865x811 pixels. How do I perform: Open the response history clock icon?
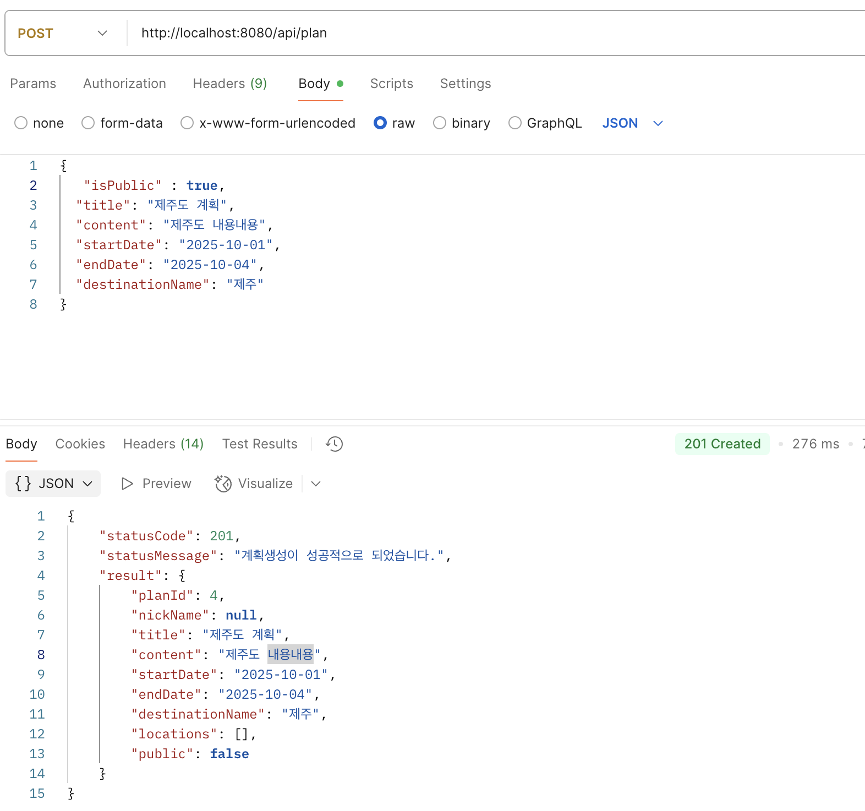coord(334,444)
